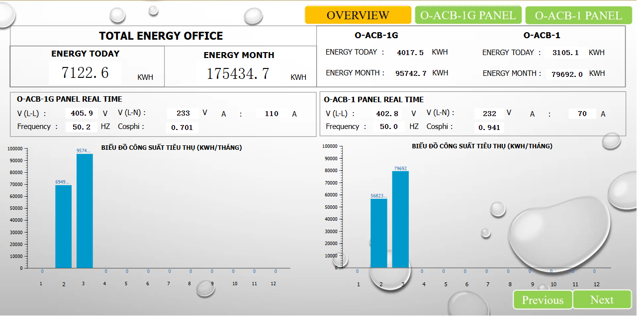Select the 402.8 V(L-L) voltage field
The width and height of the screenshot is (637, 316).
(387, 114)
